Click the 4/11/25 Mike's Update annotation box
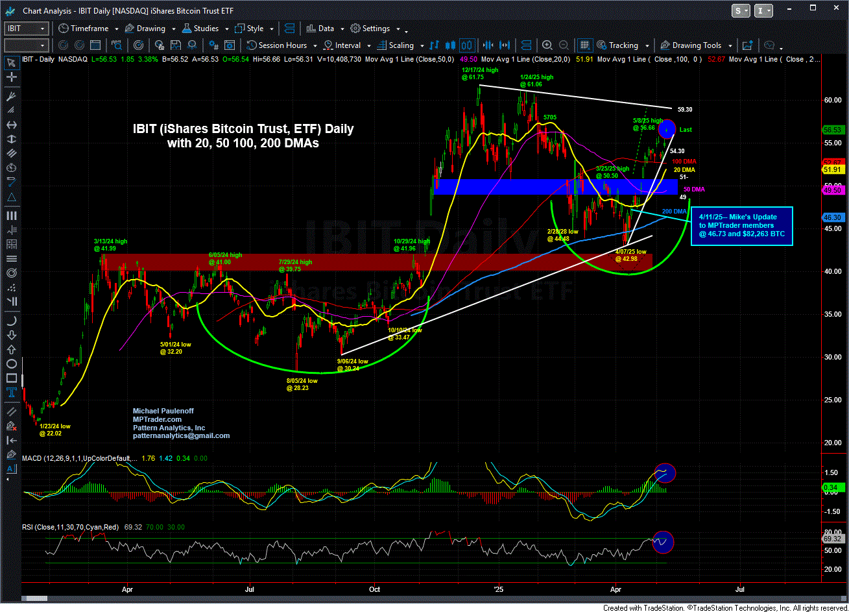Screen dimensions: 849x612 pos(743,226)
